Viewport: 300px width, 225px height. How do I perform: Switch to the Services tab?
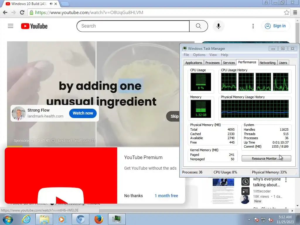click(229, 63)
